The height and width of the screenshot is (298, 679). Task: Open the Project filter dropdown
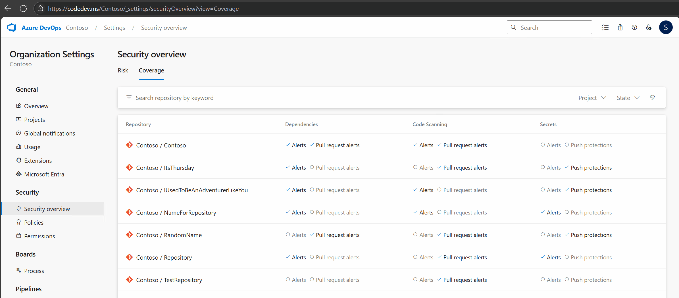point(592,97)
